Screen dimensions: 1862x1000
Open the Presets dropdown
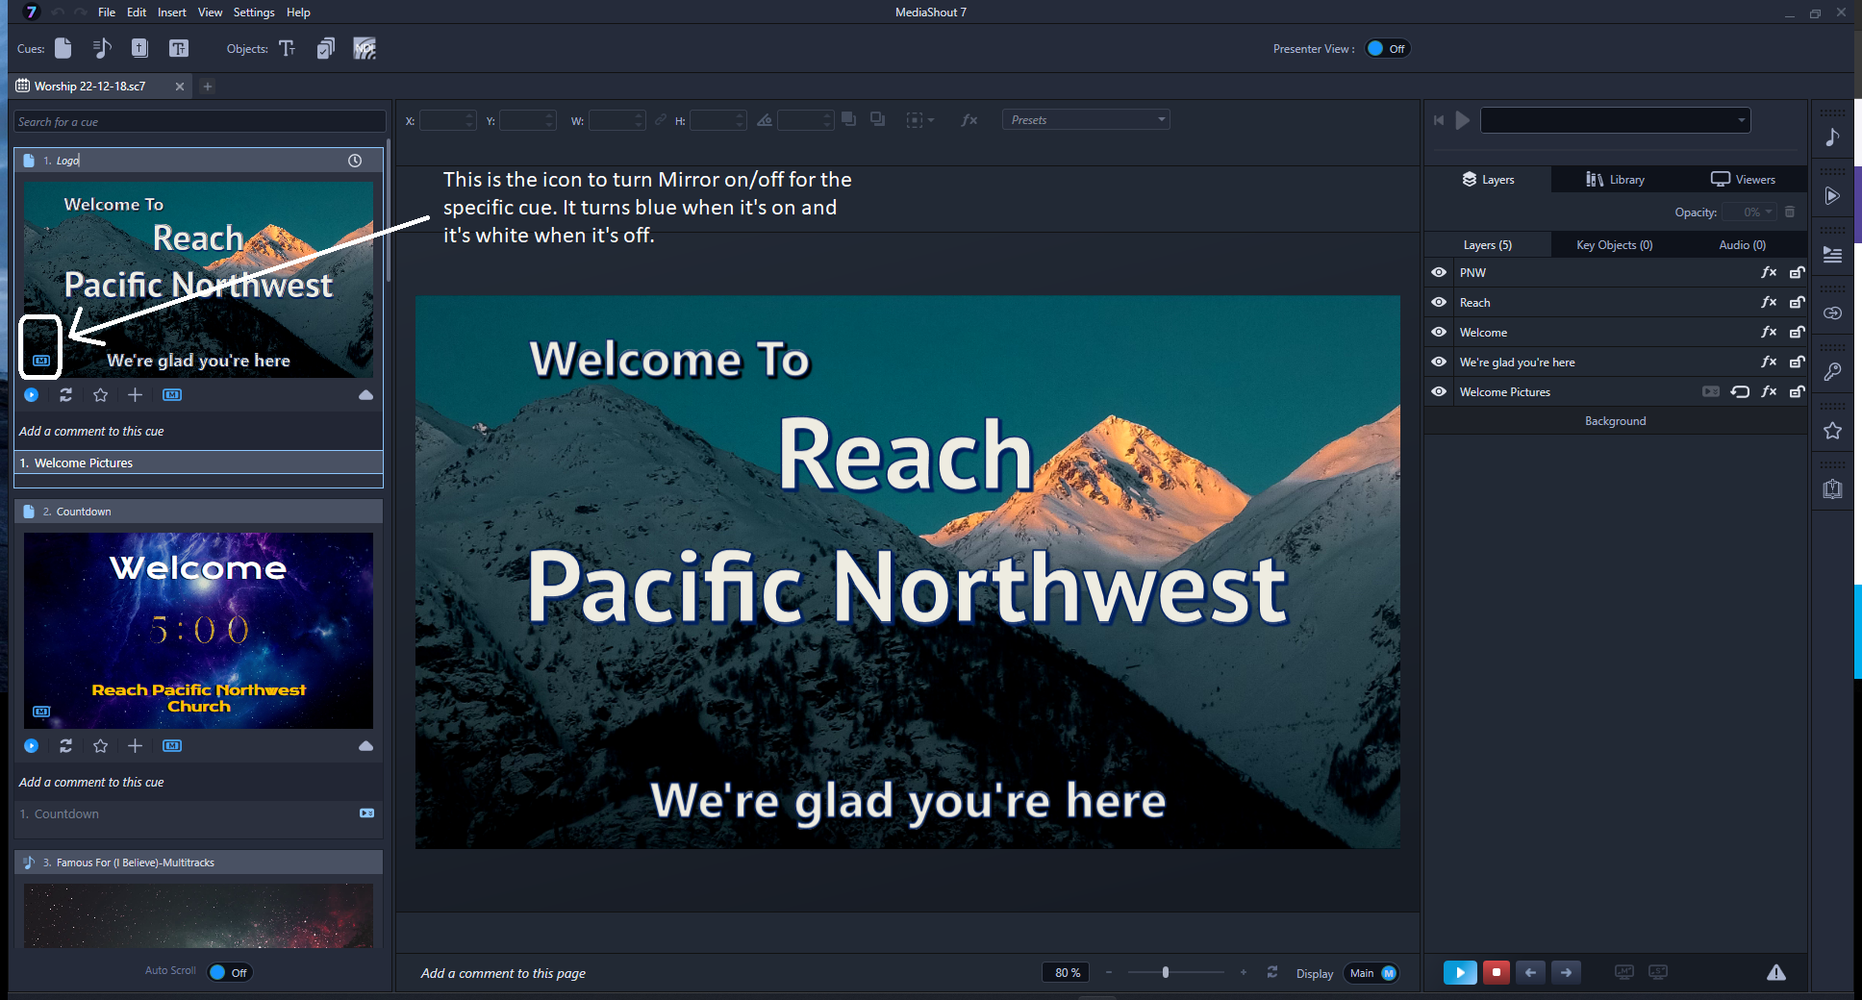1086,120
